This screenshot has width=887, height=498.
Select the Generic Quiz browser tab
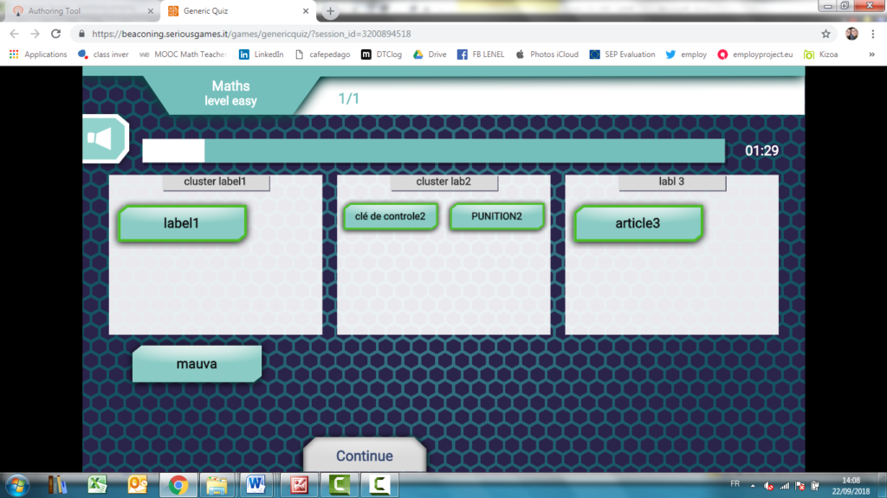[237, 10]
